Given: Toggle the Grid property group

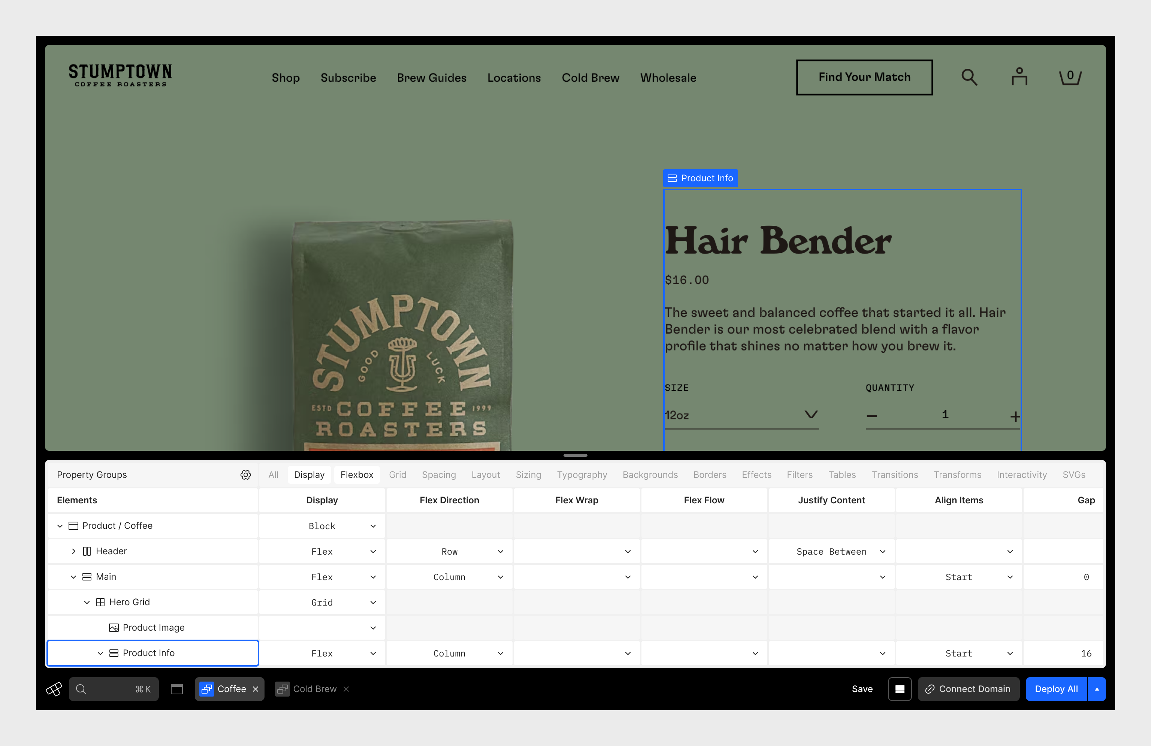Looking at the screenshot, I should 398,475.
